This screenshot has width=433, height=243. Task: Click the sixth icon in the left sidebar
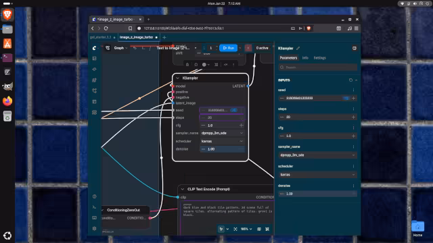pos(95,113)
